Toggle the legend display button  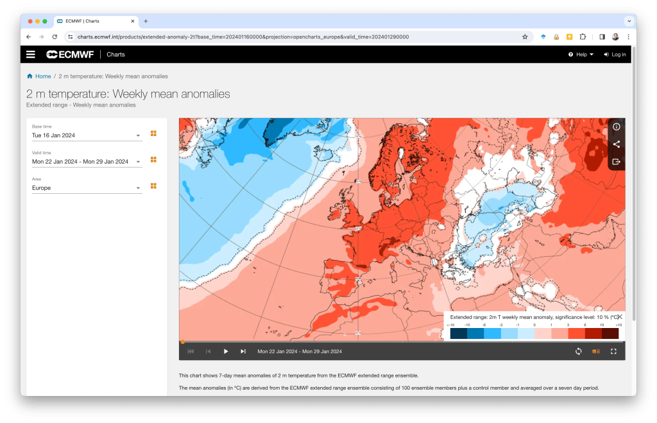click(x=596, y=351)
